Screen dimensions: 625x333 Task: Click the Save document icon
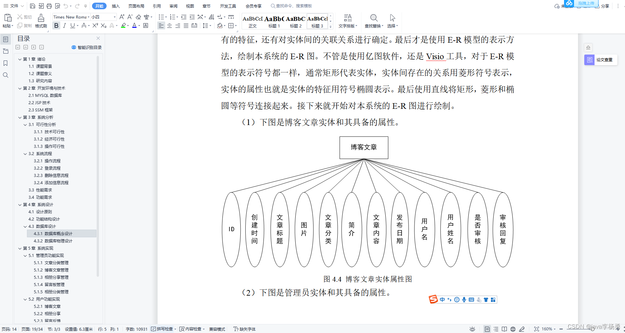tap(32, 6)
